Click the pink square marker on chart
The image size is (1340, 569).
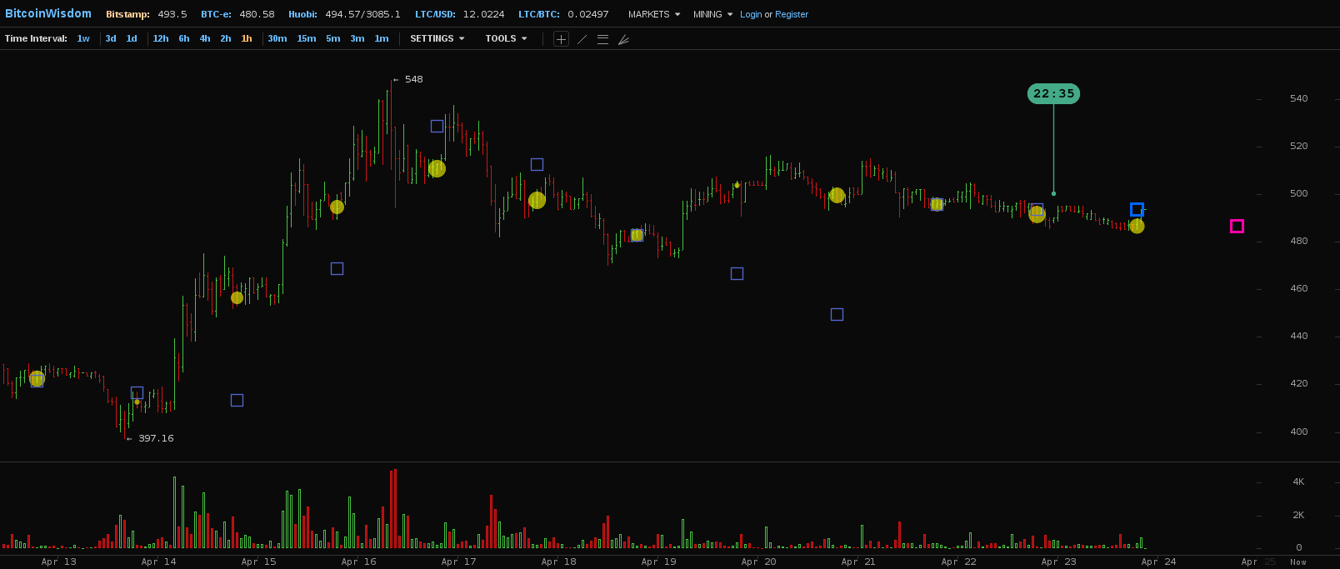[x=1237, y=226]
